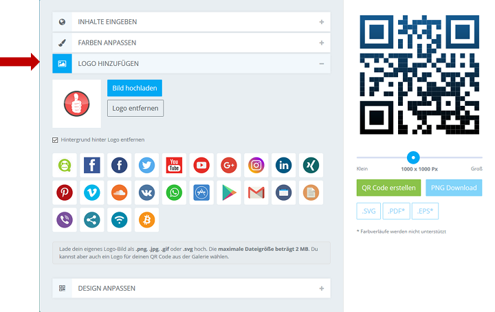Choose the App Store logo
Viewport: 495px width, 312px height.
click(201, 192)
